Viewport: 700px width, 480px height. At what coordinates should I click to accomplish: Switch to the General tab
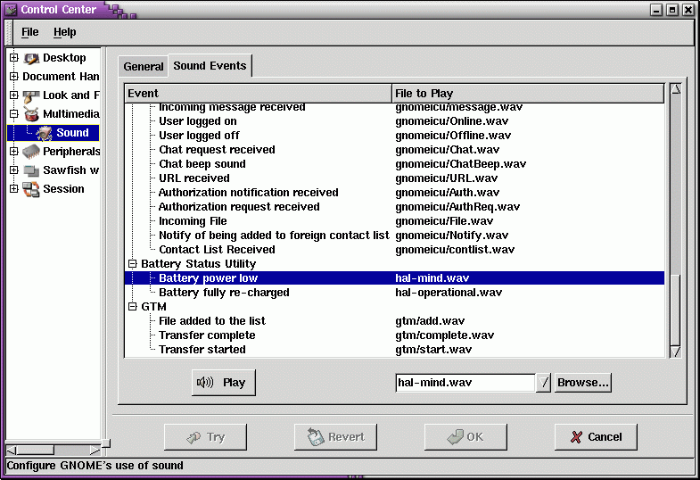click(x=143, y=67)
